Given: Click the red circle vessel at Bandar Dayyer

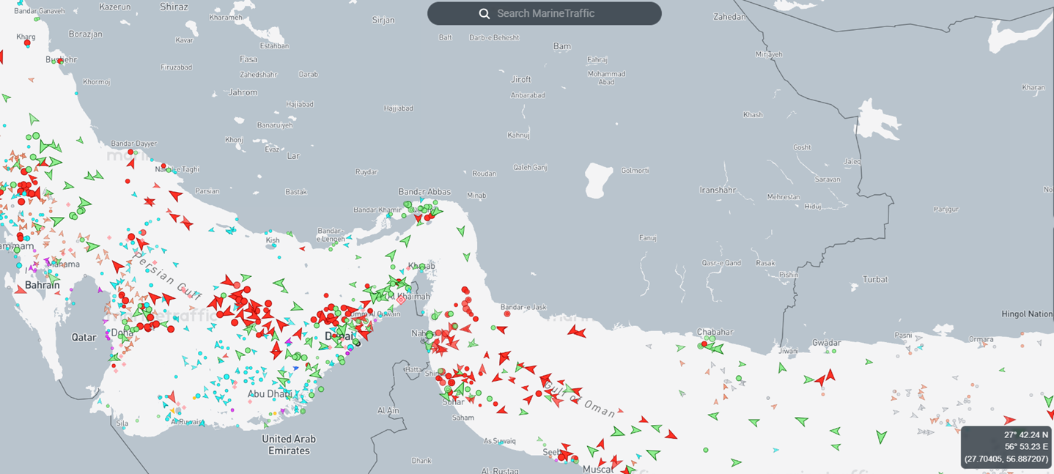Looking at the screenshot, I should coord(131,153).
